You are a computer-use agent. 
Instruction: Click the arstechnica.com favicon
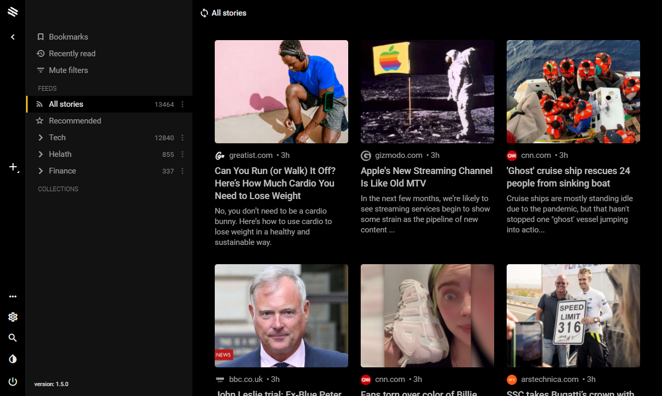[511, 379]
